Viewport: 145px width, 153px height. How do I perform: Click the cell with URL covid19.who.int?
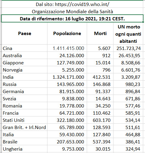72,4
